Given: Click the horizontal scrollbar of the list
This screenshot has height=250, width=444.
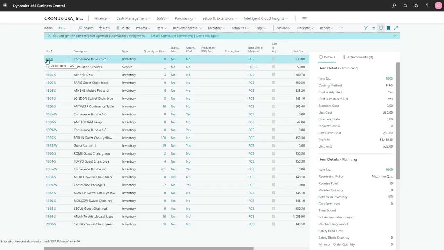Looking at the screenshot, I should coord(149,248).
